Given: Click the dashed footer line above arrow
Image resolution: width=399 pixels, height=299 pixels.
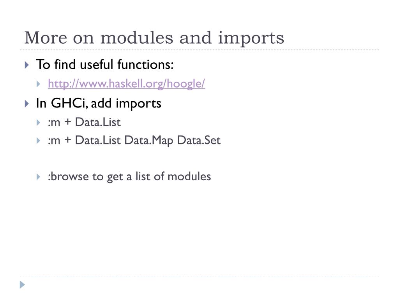Looking at the screenshot, I should [x=199, y=277].
